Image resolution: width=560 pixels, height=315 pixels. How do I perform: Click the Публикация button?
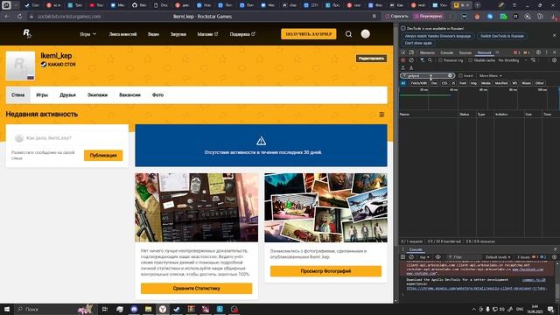[x=103, y=156]
